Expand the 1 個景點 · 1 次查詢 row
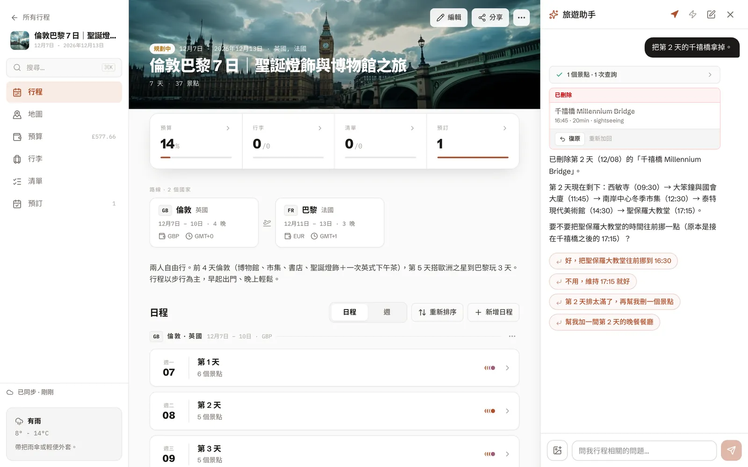 coord(634,75)
